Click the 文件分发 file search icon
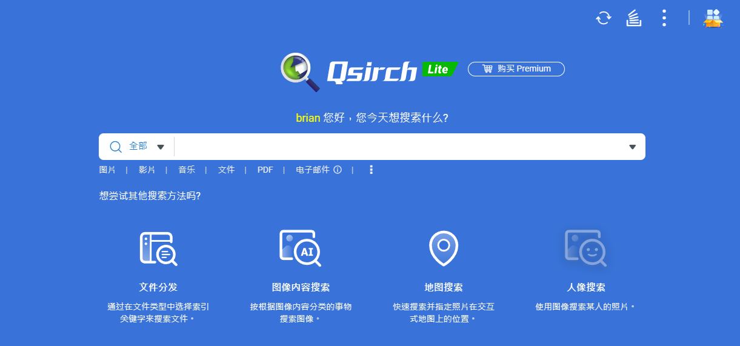Image resolution: width=740 pixels, height=346 pixels. (x=158, y=248)
